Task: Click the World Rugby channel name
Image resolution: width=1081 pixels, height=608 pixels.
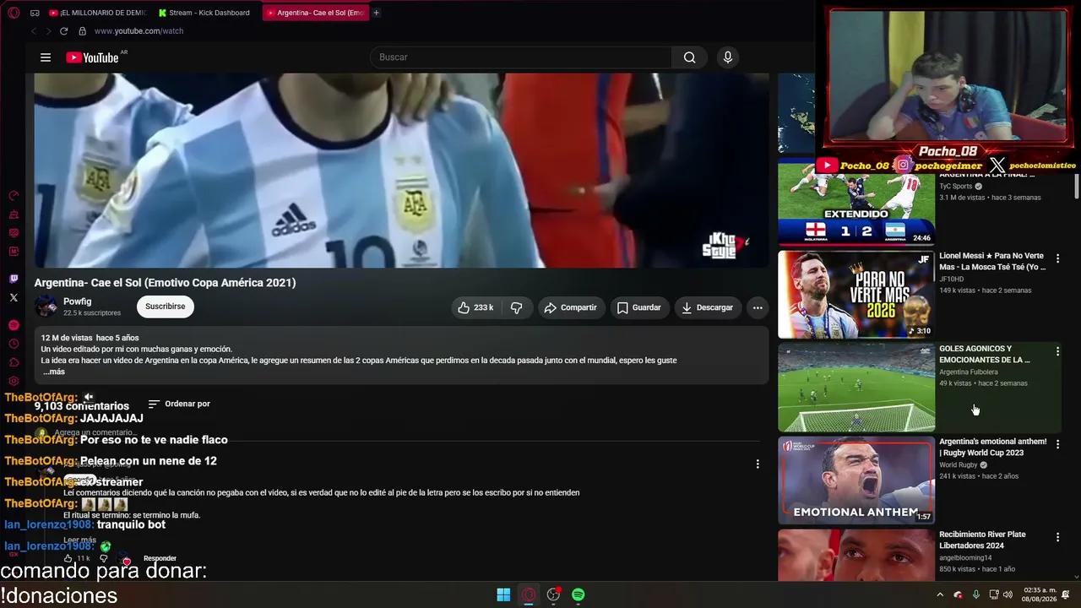Action: point(959,464)
